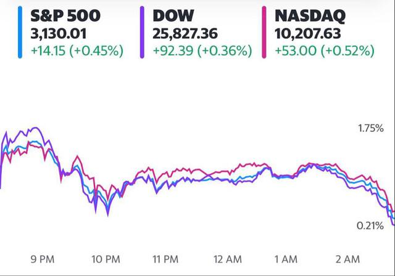This screenshot has height=276, width=395.
Task: Click the blue S&P 500 color bar
Action: tap(20, 33)
